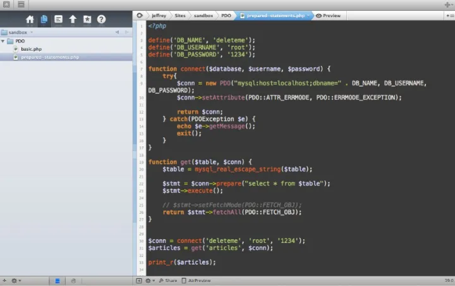455x286 pixels.
Task: Click the Publish upload arrow icon
Action: pyautogui.click(x=73, y=19)
